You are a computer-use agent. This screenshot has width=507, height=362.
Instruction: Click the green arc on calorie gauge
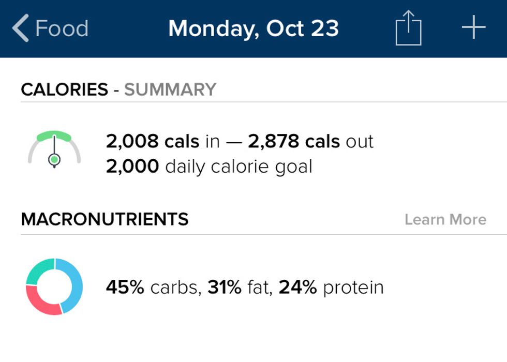[54, 135]
